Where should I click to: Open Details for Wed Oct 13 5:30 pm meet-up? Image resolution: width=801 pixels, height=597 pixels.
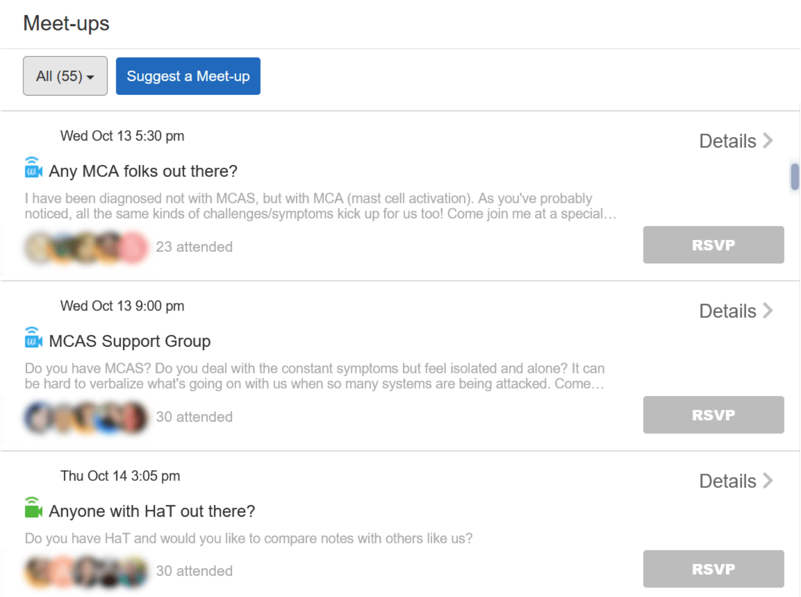pos(728,141)
